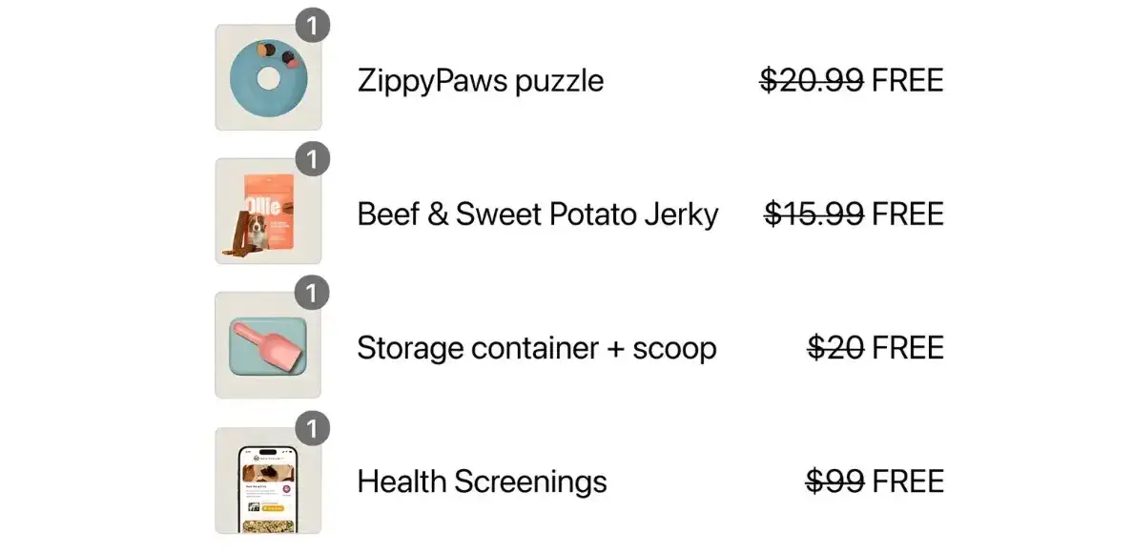The image size is (1133, 553).
Task: Click FREE label beside ZippyPaws puzzle
Action: pos(908,80)
